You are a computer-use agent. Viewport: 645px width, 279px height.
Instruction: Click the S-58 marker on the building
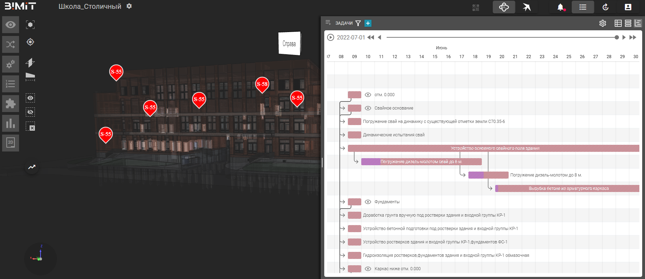262,84
